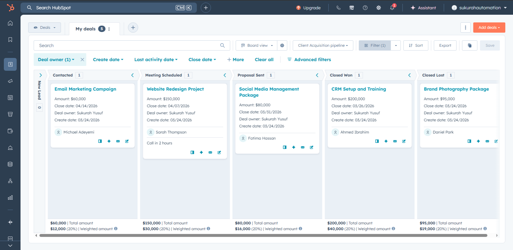Add a new view with the plus tab button
513x250 pixels.
pyautogui.click(x=133, y=28)
